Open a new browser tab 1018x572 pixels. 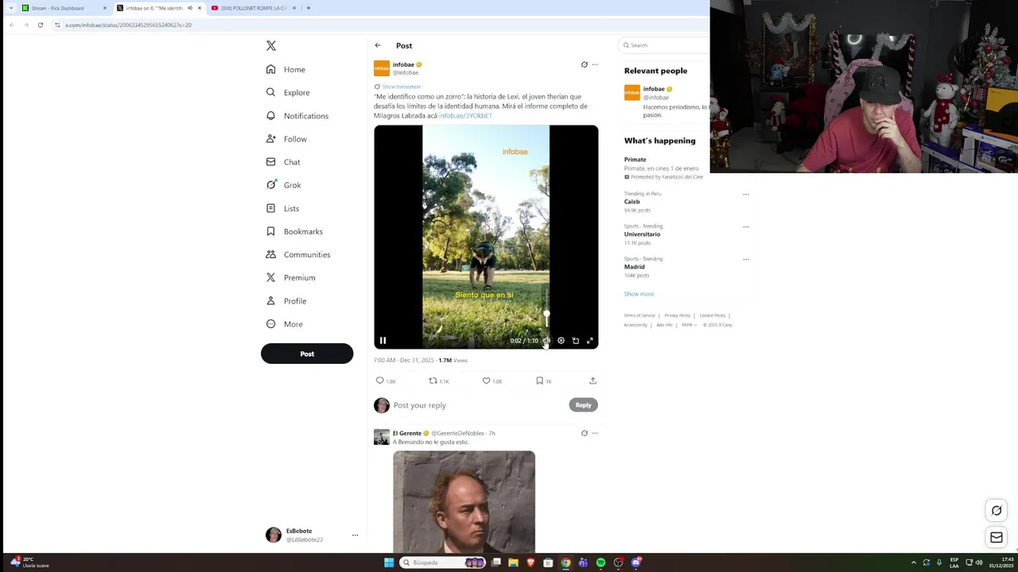click(309, 8)
